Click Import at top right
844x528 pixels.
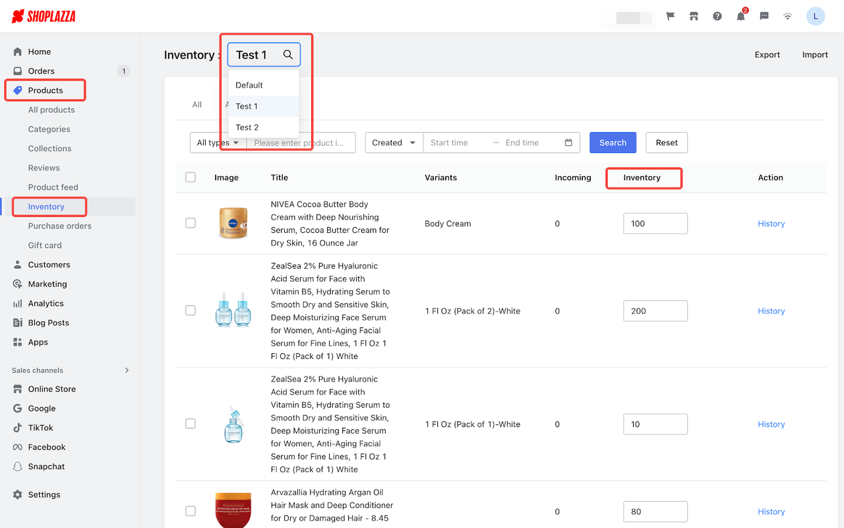pyautogui.click(x=815, y=55)
